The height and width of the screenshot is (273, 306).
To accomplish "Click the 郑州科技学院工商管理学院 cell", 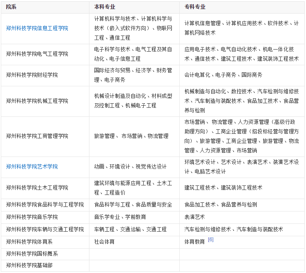I will tap(45, 137).
